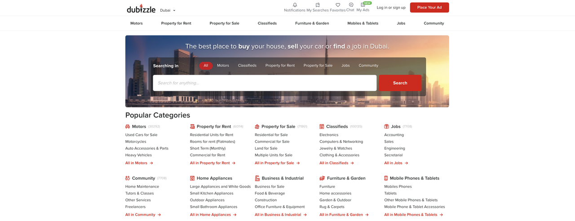The width and height of the screenshot is (575, 221).
Task: Open Motors in the main navigation bar
Action: pyautogui.click(x=137, y=23)
